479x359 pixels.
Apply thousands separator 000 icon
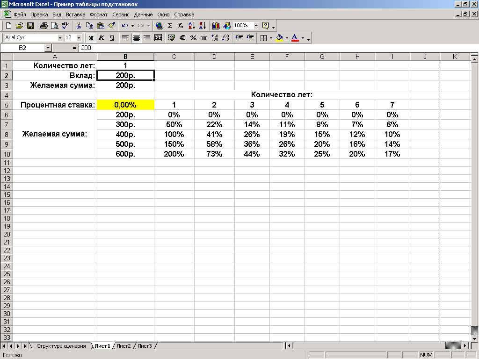204,38
